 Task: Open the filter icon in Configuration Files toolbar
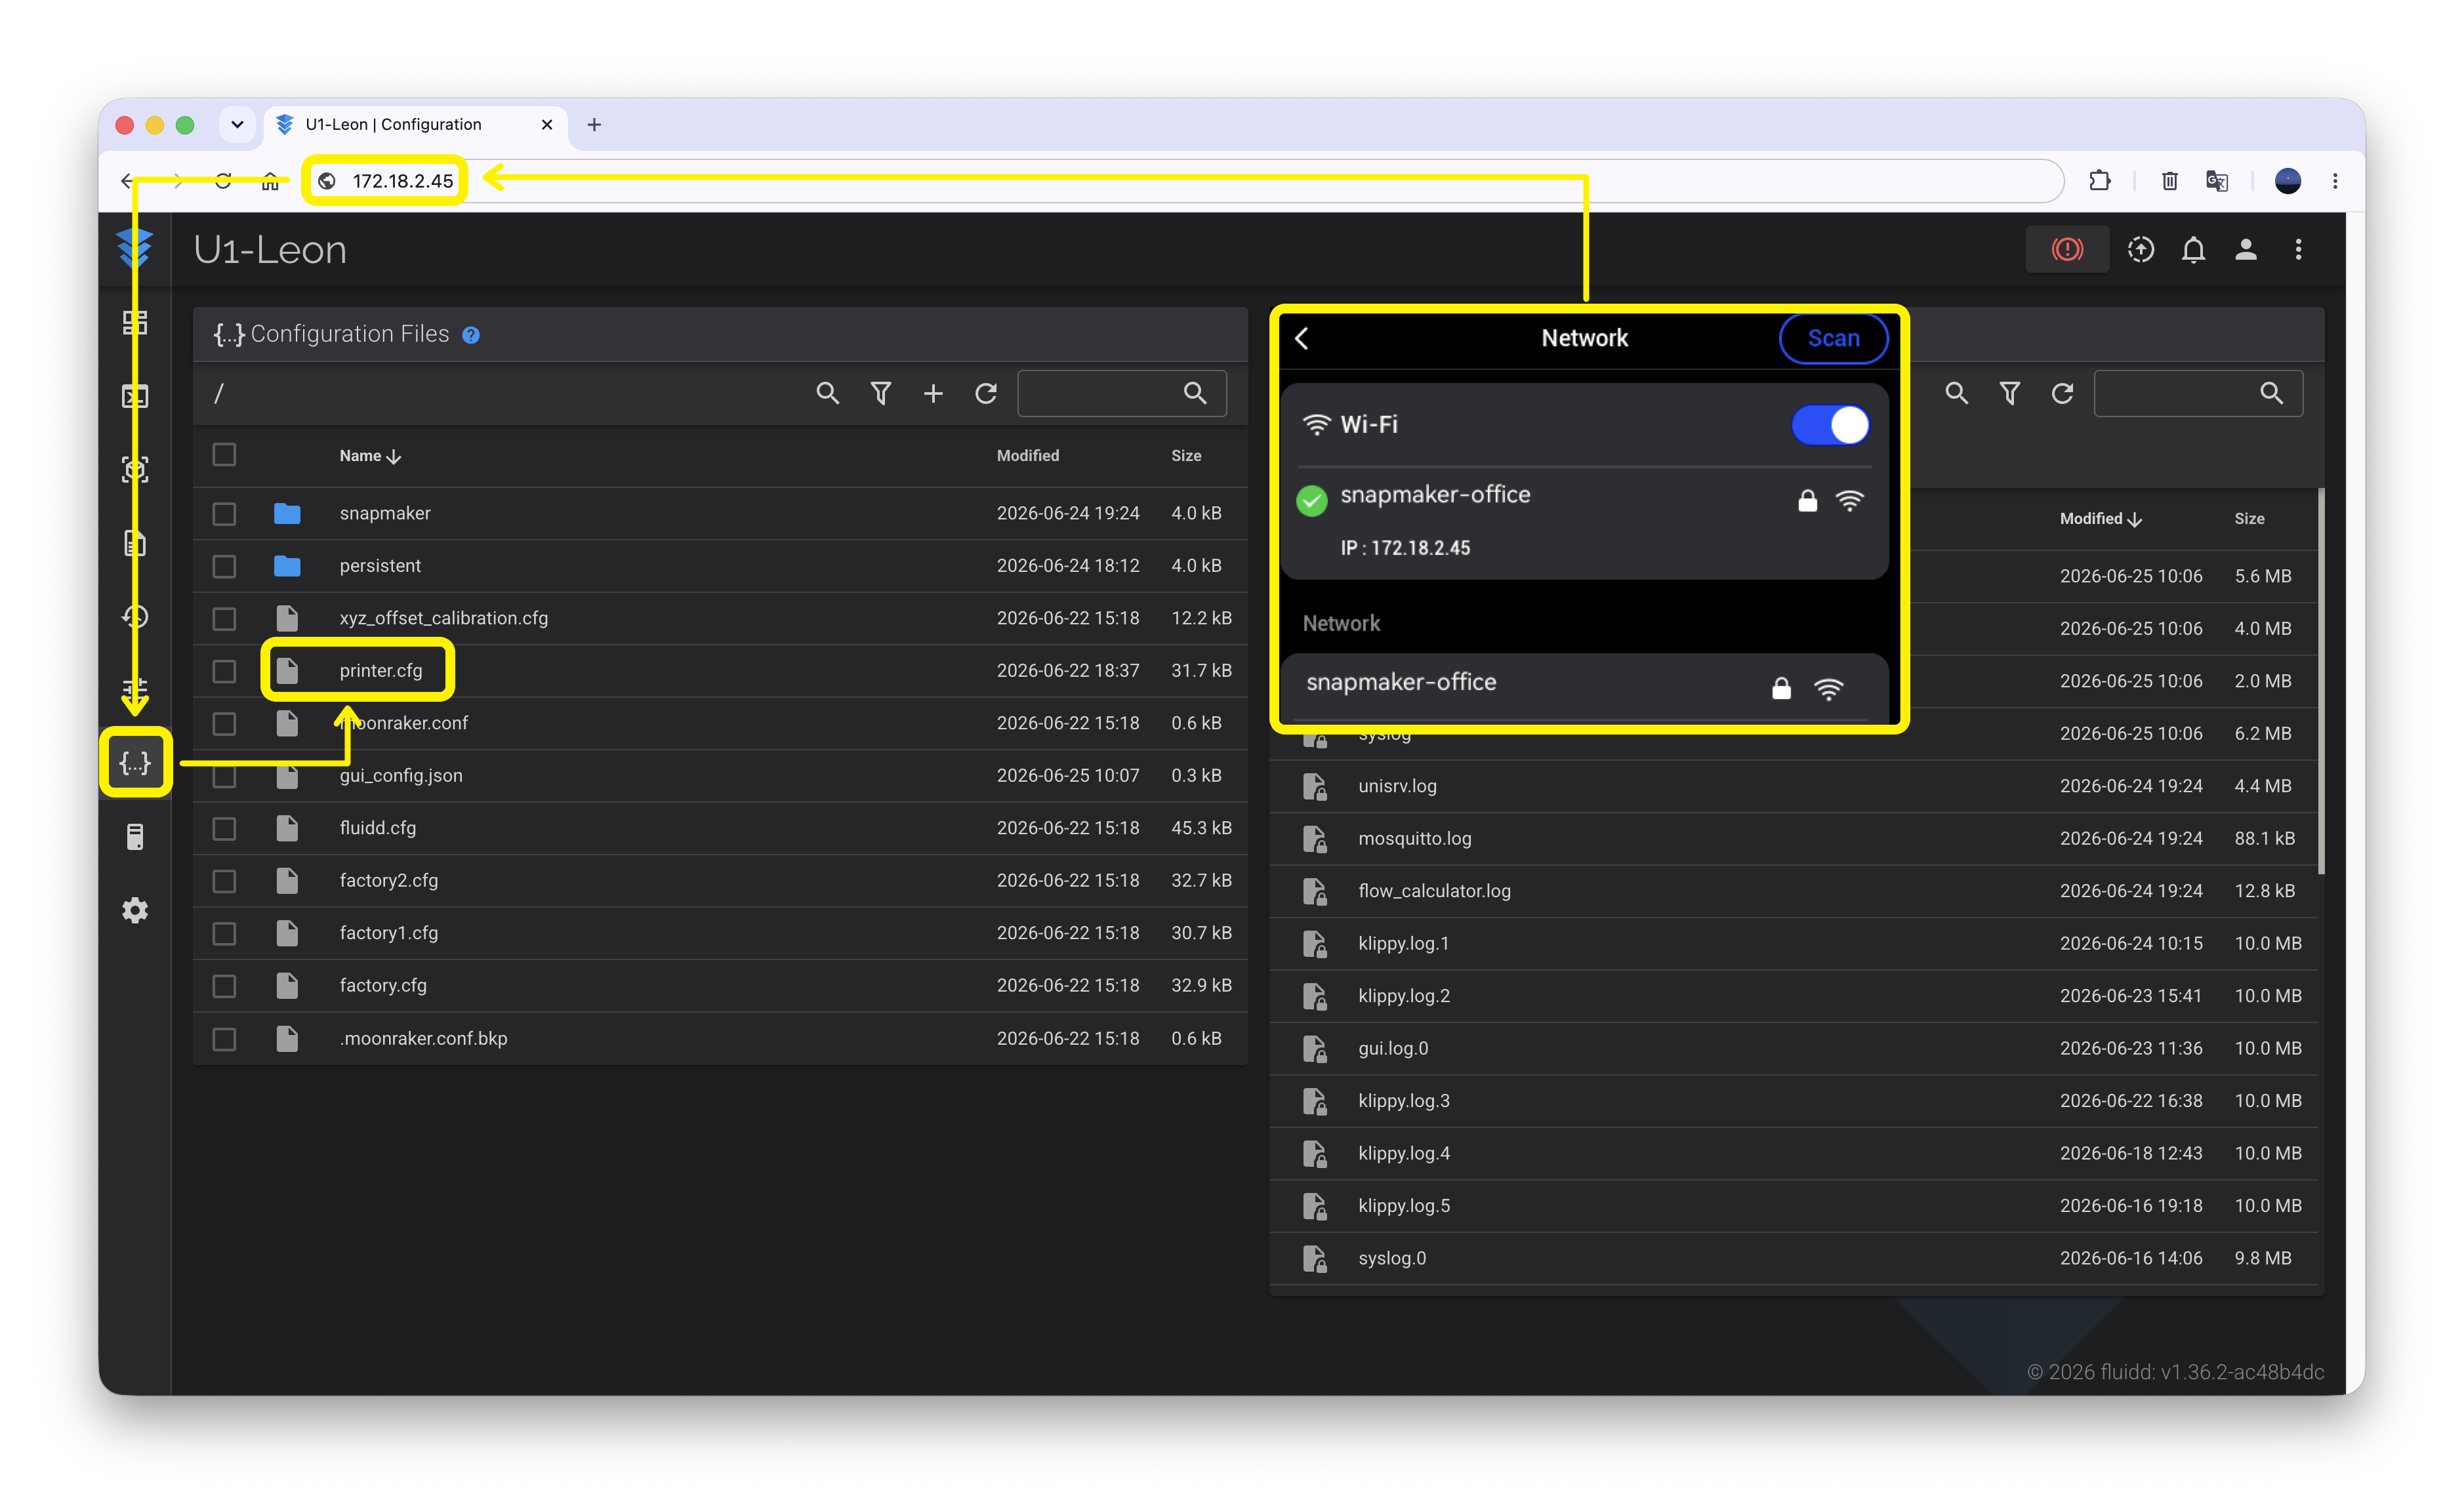(880, 393)
